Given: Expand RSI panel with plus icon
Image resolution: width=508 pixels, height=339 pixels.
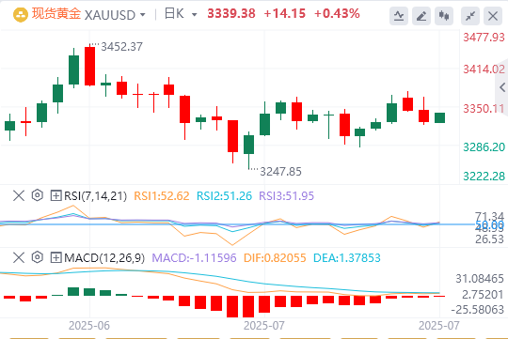Looking at the screenshot, I should pyautogui.click(x=56, y=195).
